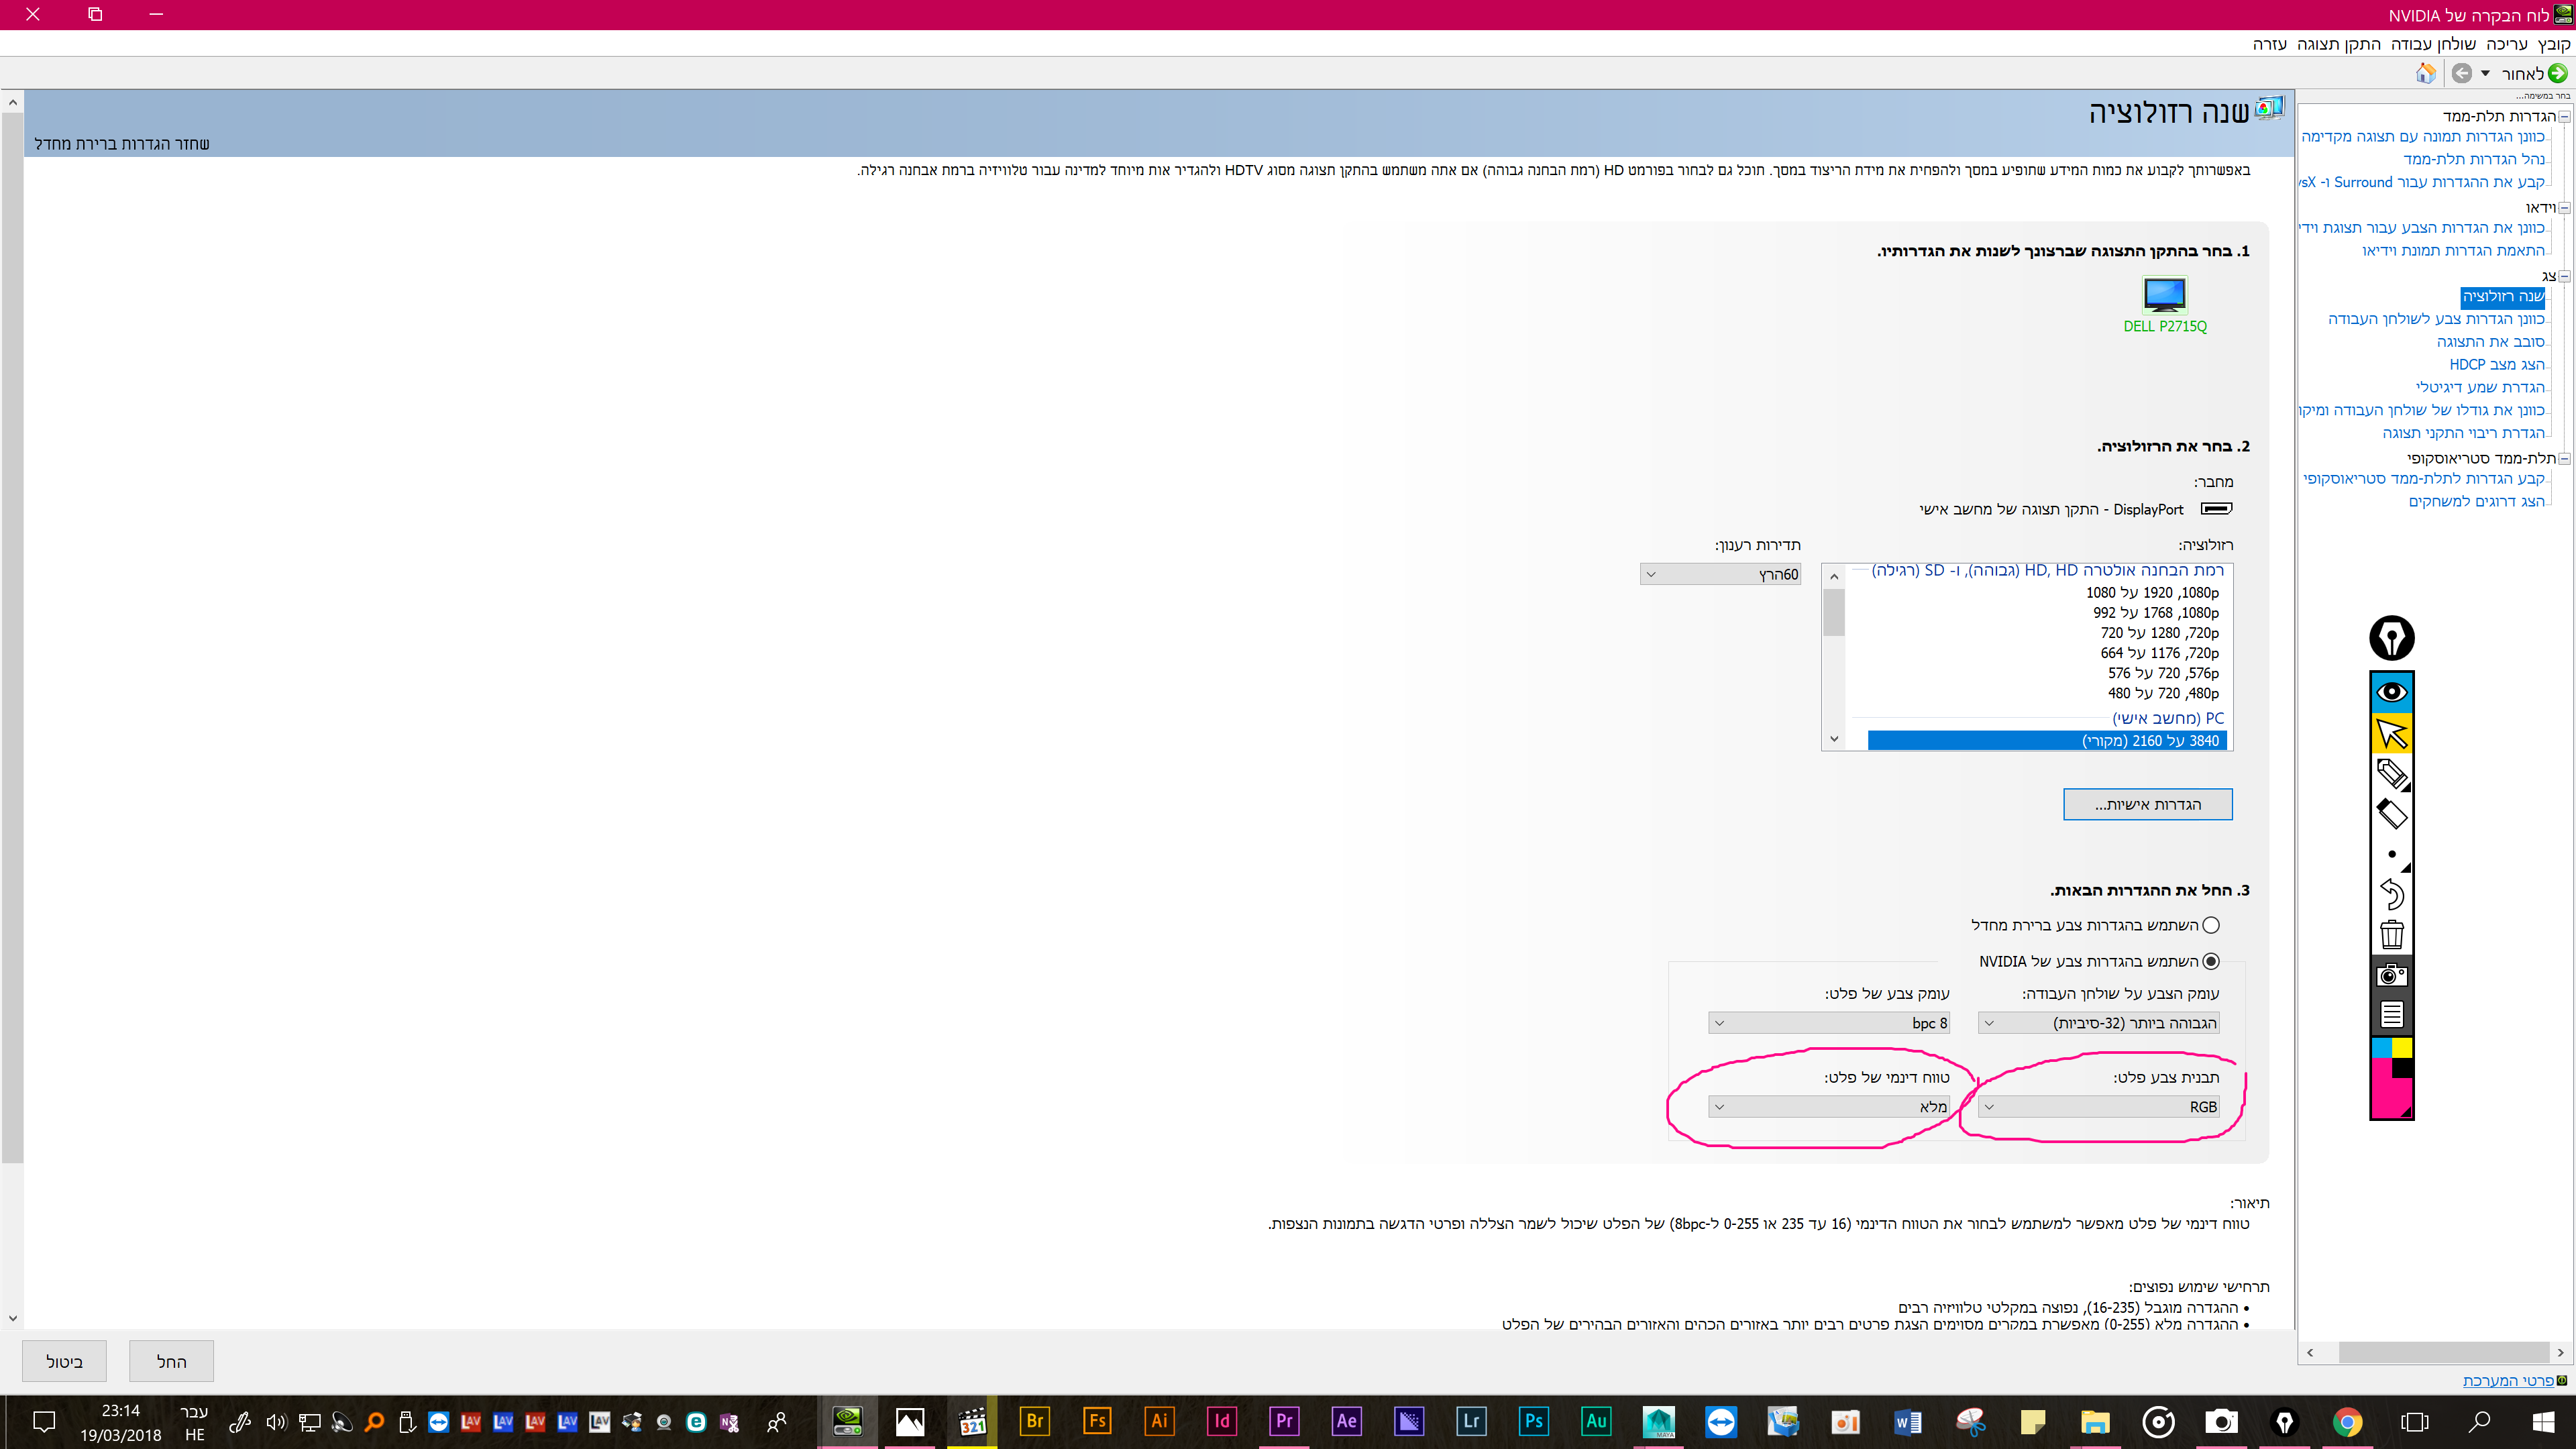Click the home icon in NVIDIA toolbar
2576x1449 pixels.
pyautogui.click(x=2426, y=73)
